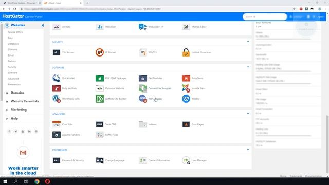Open the MIME Types icon
This screenshot has width=329, height=185.
coord(100,135)
